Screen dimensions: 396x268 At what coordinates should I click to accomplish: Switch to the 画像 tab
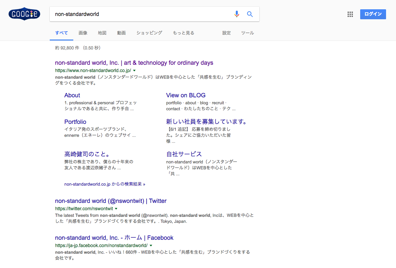[83, 33]
